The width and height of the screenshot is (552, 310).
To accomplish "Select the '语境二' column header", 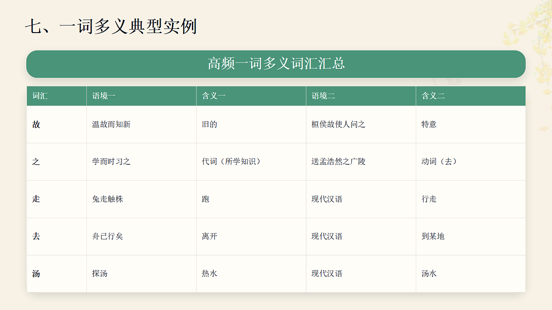I will pyautogui.click(x=361, y=96).
